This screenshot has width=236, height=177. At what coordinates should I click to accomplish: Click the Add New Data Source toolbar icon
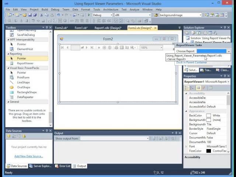click(9, 136)
